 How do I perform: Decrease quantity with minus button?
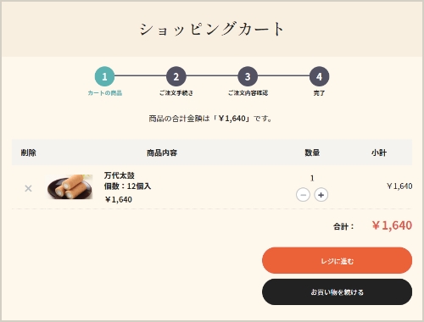point(303,195)
